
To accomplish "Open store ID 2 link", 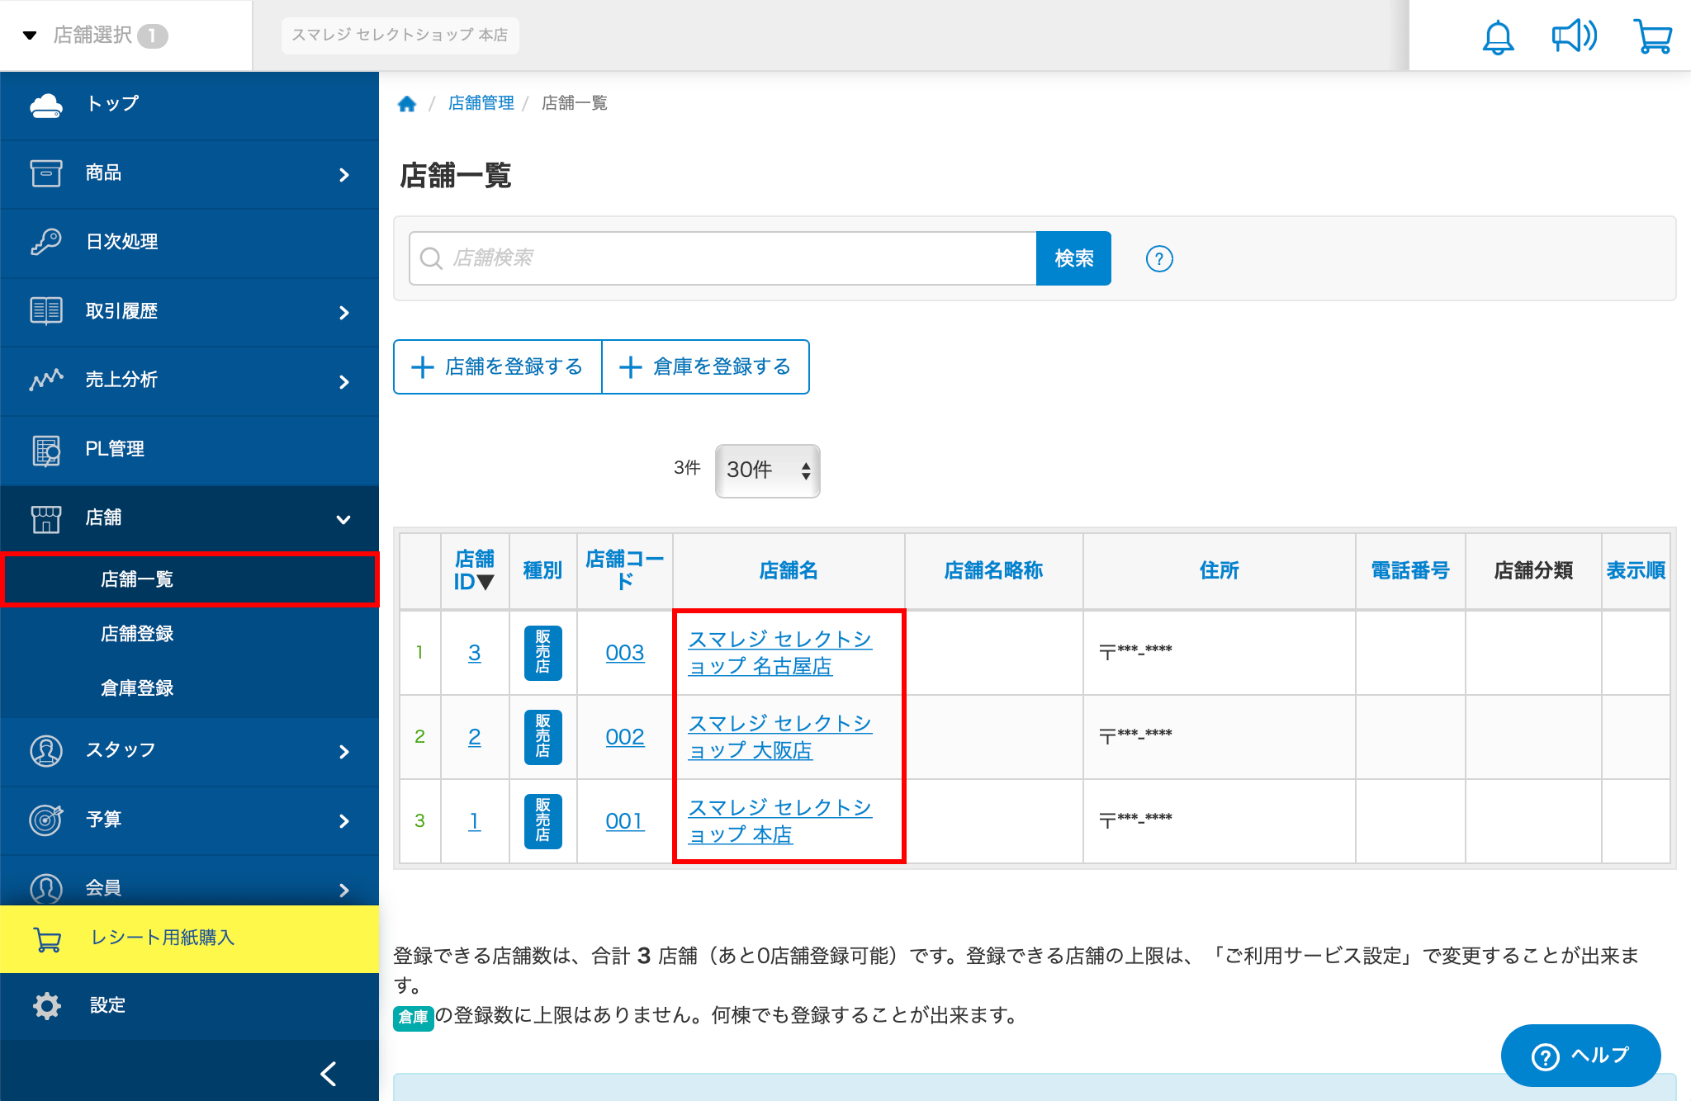I will (475, 737).
